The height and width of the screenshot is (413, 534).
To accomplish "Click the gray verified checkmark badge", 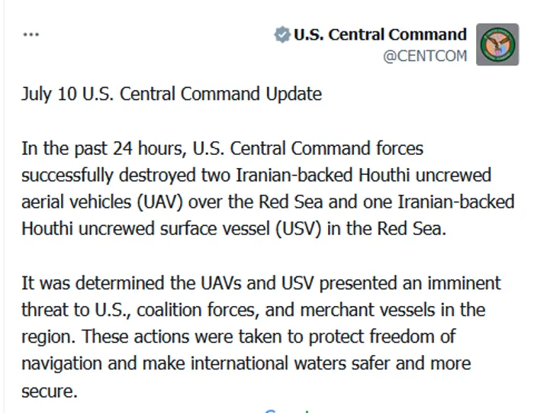I will (x=282, y=34).
